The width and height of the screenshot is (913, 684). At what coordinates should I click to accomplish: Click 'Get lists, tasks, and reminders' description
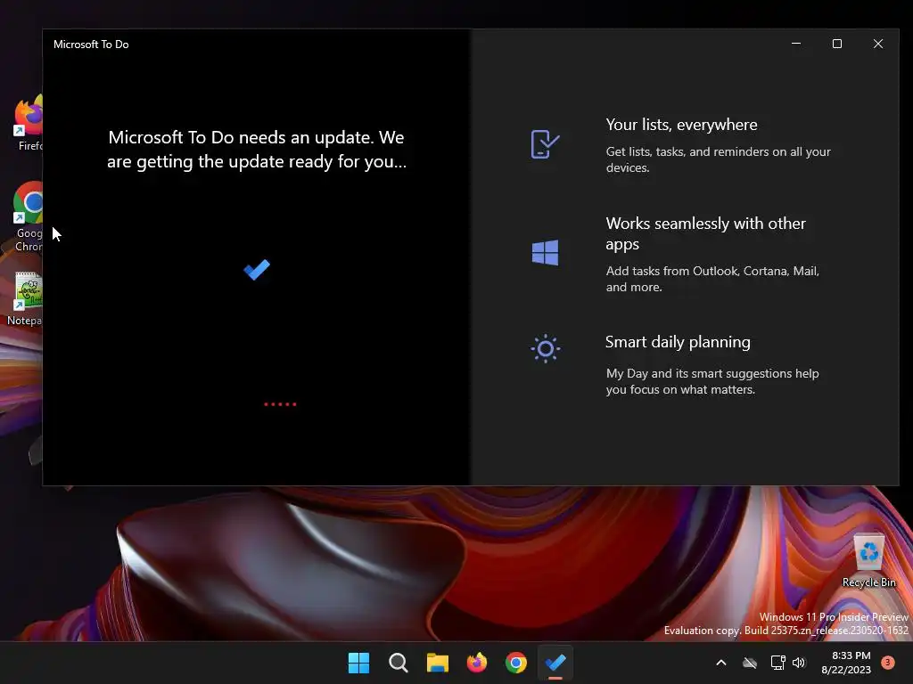(718, 159)
